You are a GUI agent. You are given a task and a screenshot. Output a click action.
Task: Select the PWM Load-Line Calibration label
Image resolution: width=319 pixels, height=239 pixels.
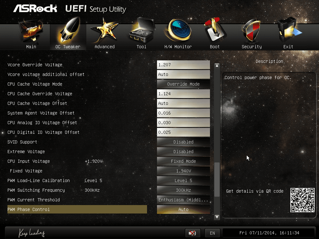pos(38,180)
